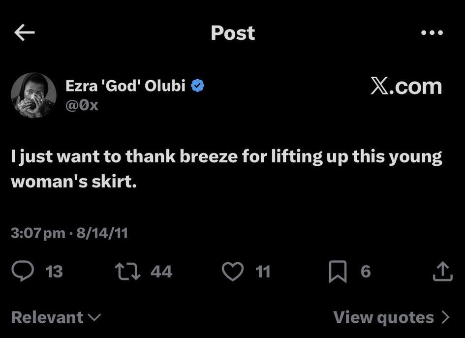Click the reply count 13
465x338 pixels.
tap(54, 271)
